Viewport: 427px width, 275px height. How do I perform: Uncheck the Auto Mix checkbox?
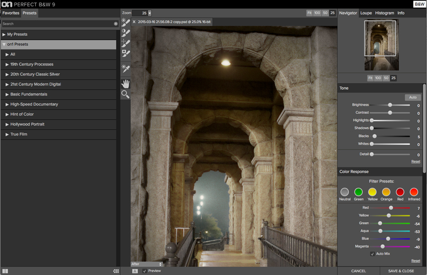coord(372,254)
